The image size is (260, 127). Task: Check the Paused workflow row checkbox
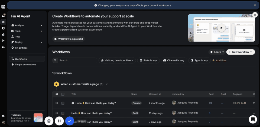tap(63, 103)
